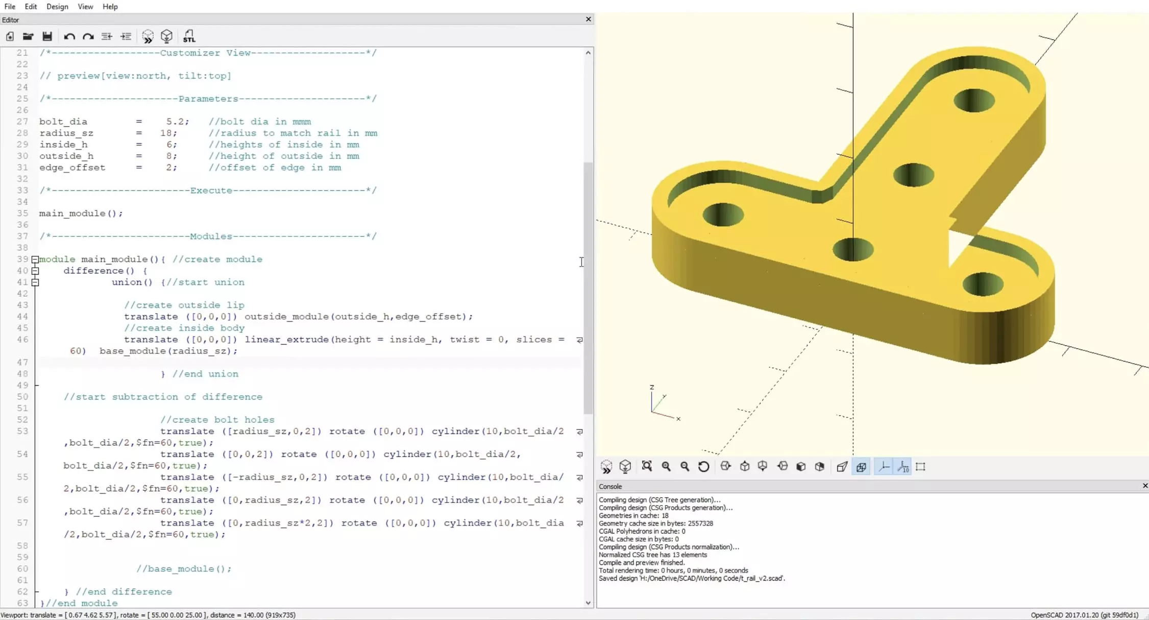This screenshot has height=620, width=1149.
Task: Click the editor vertical scrollbar thumb
Action: [x=589, y=288]
